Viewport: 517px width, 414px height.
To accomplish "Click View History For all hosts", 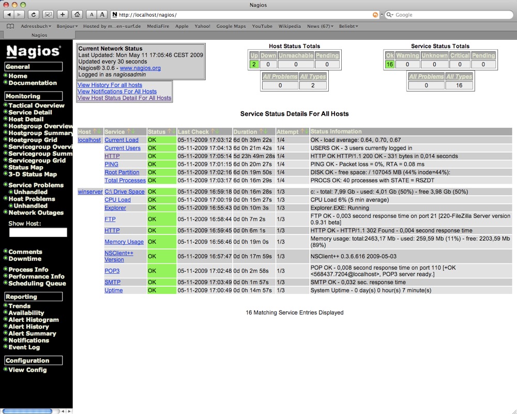I will (x=110, y=85).
